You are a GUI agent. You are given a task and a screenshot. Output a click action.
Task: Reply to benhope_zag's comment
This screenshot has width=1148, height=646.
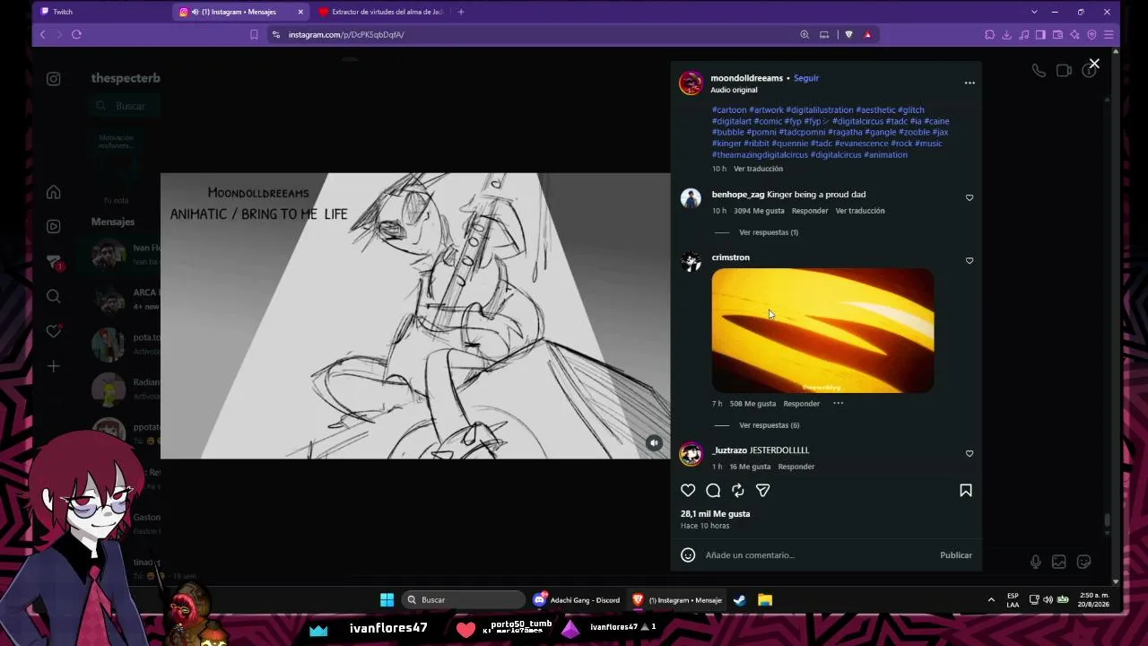point(810,211)
